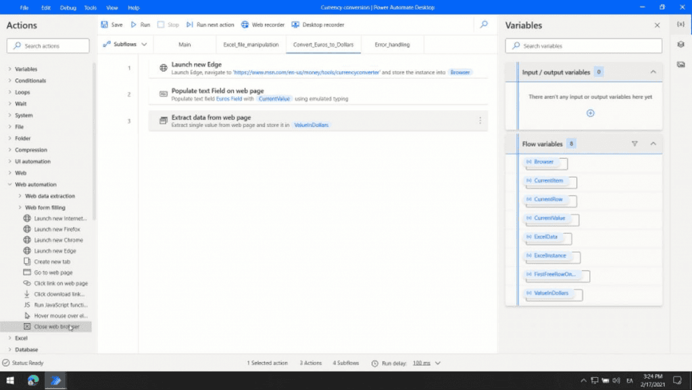Collapse the Web automation group
692x390 pixels.
[9, 185]
